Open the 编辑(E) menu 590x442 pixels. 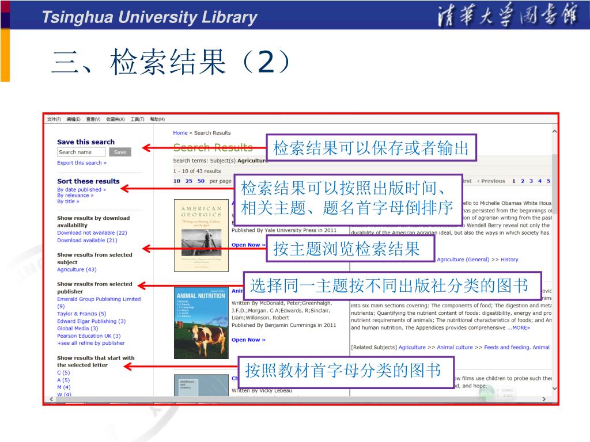tap(73, 119)
